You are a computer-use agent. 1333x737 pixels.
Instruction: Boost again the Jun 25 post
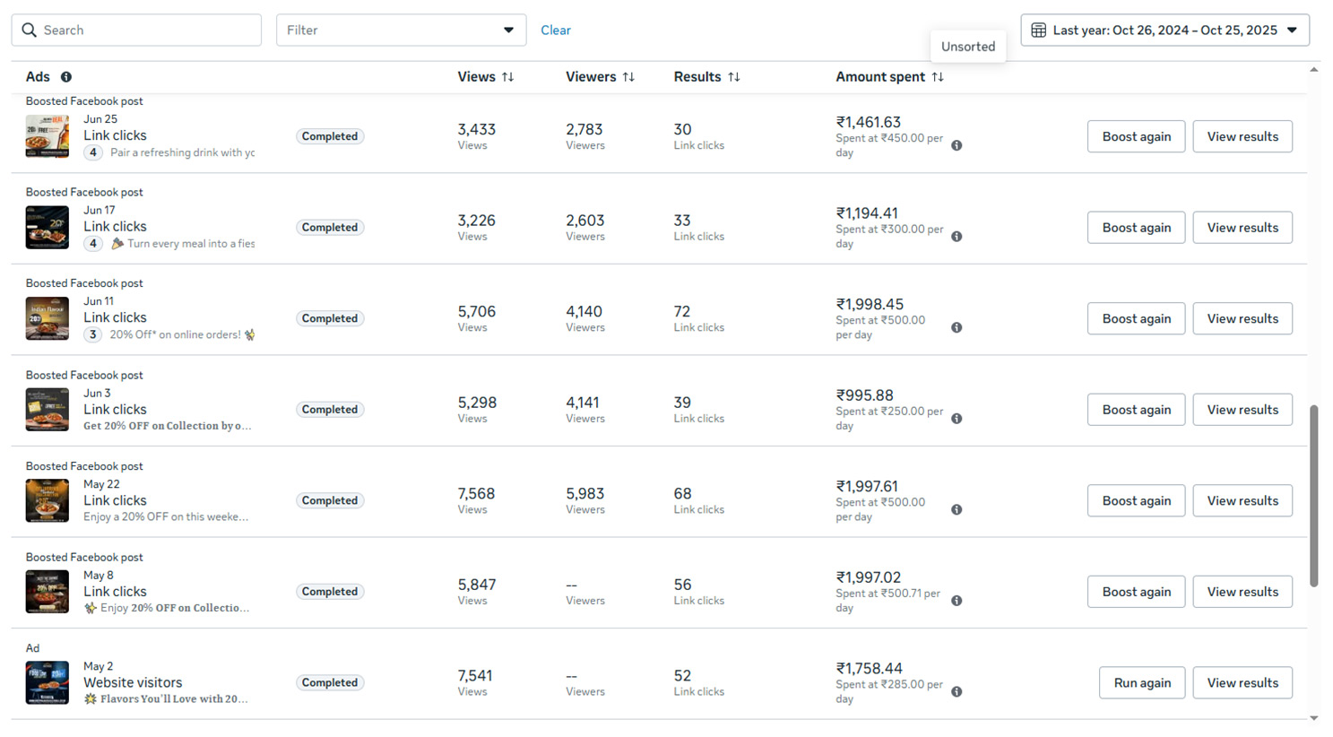[1136, 136]
